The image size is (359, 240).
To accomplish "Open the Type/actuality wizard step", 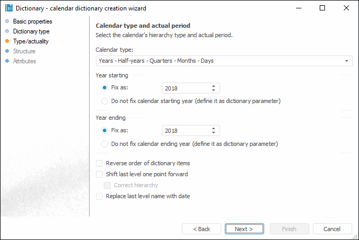I will click(30, 41).
